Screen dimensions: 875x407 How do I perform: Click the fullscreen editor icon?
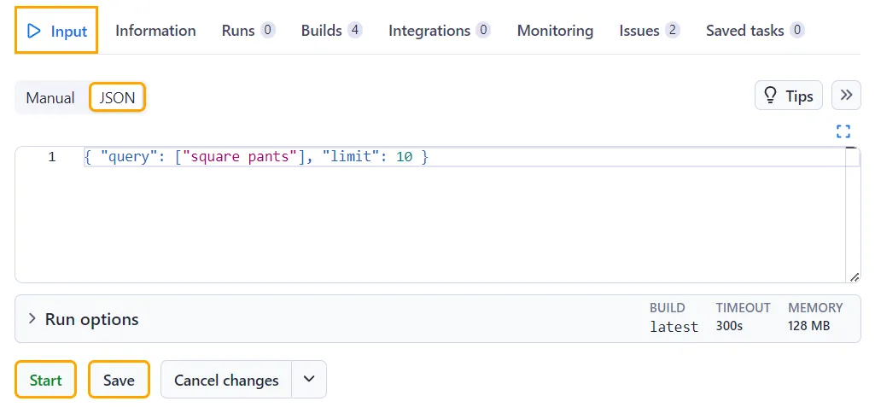(x=843, y=131)
